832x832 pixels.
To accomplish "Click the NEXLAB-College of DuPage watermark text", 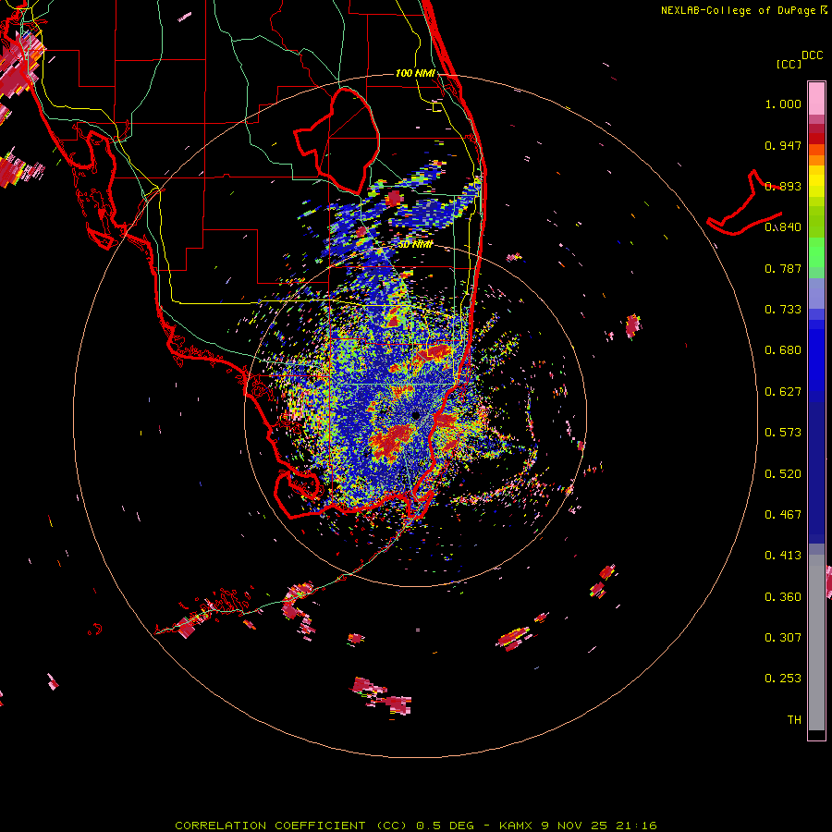I will click(744, 10).
